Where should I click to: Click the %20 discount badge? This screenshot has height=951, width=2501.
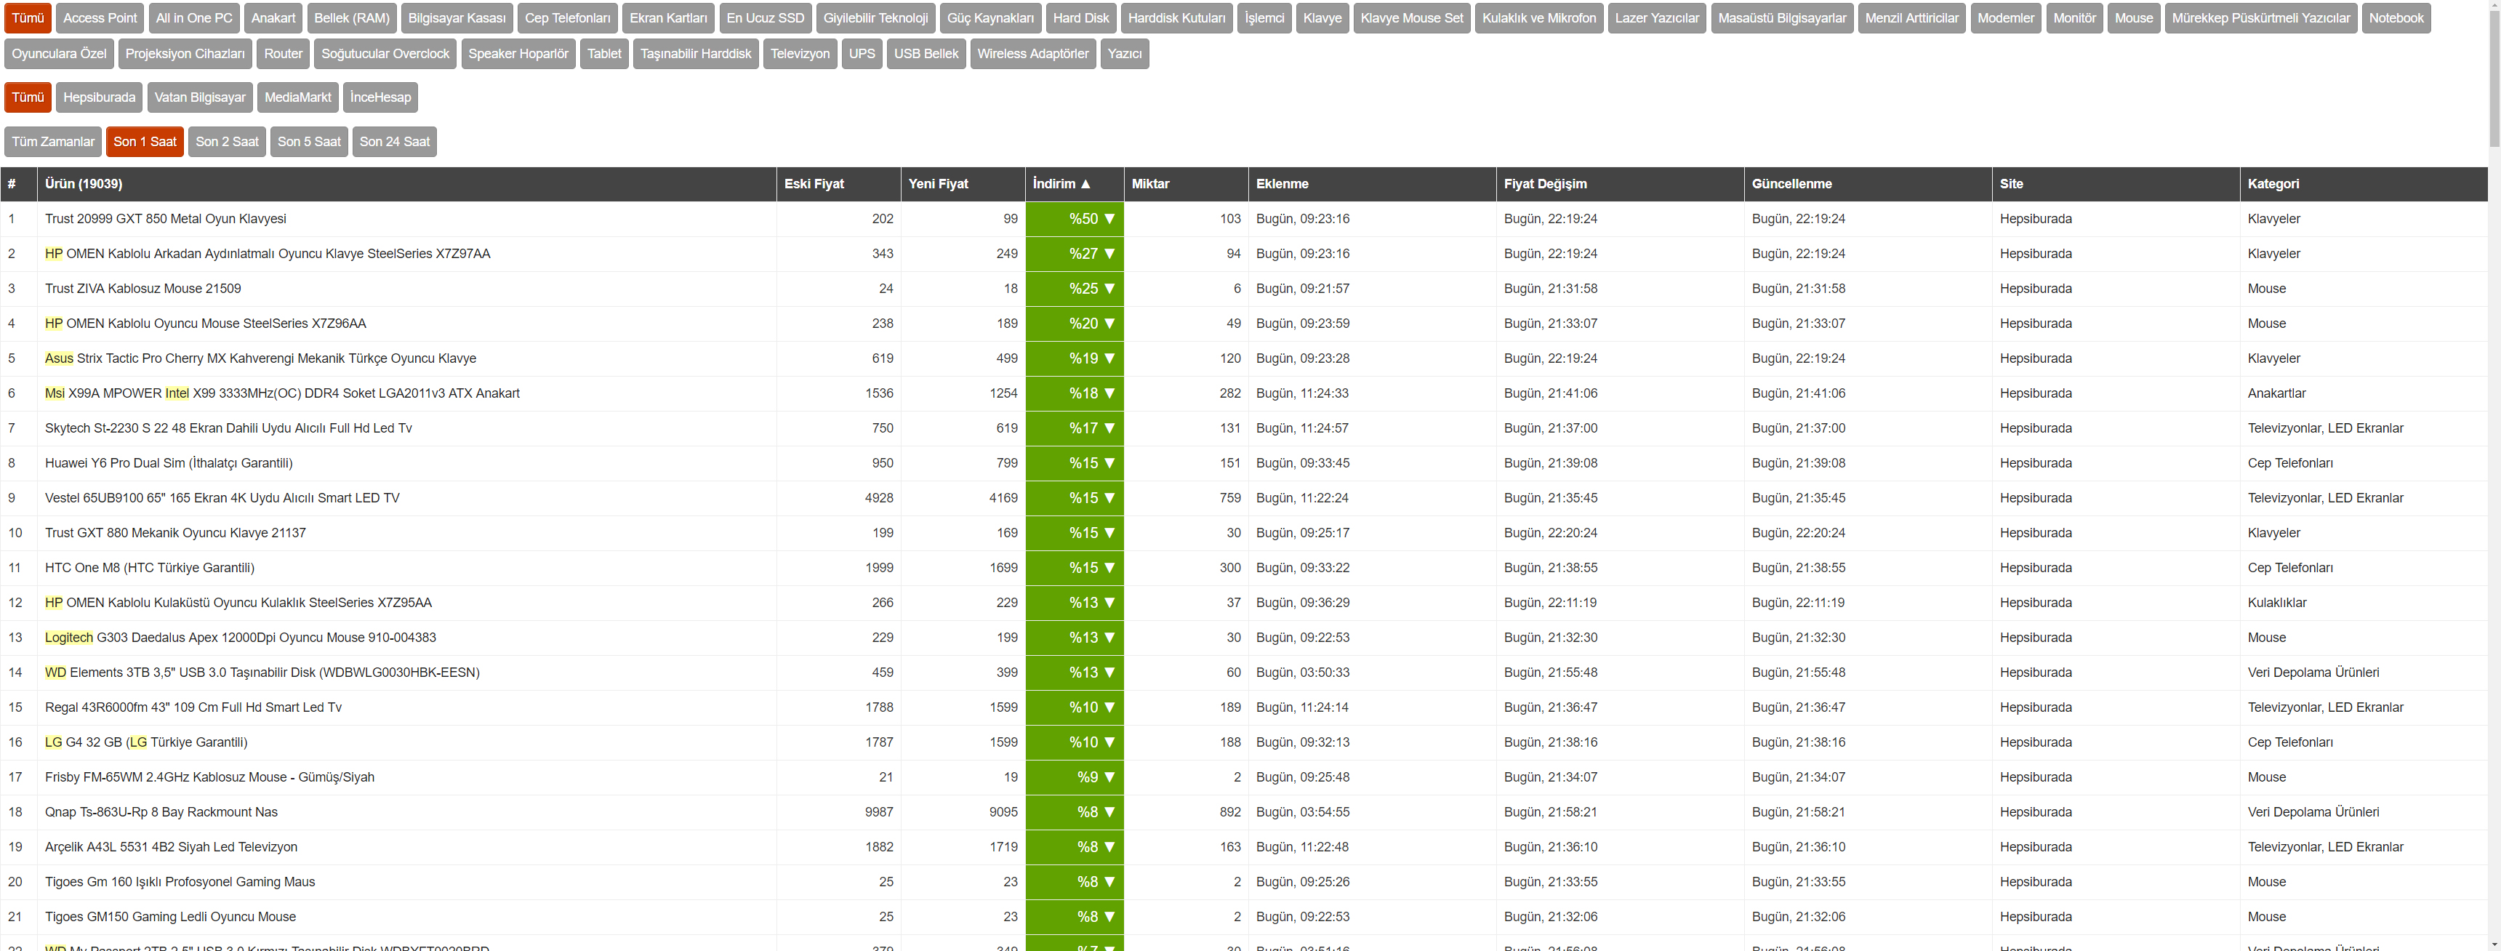click(x=1075, y=324)
